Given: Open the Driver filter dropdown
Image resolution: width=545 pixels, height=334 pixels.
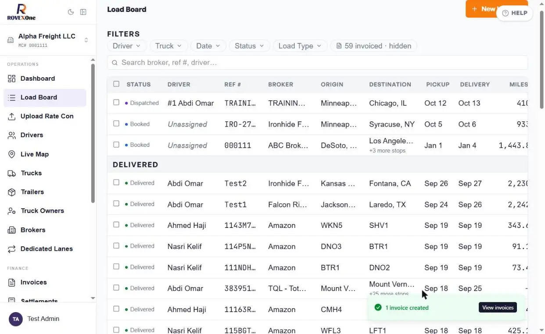Looking at the screenshot, I should pyautogui.click(x=126, y=46).
